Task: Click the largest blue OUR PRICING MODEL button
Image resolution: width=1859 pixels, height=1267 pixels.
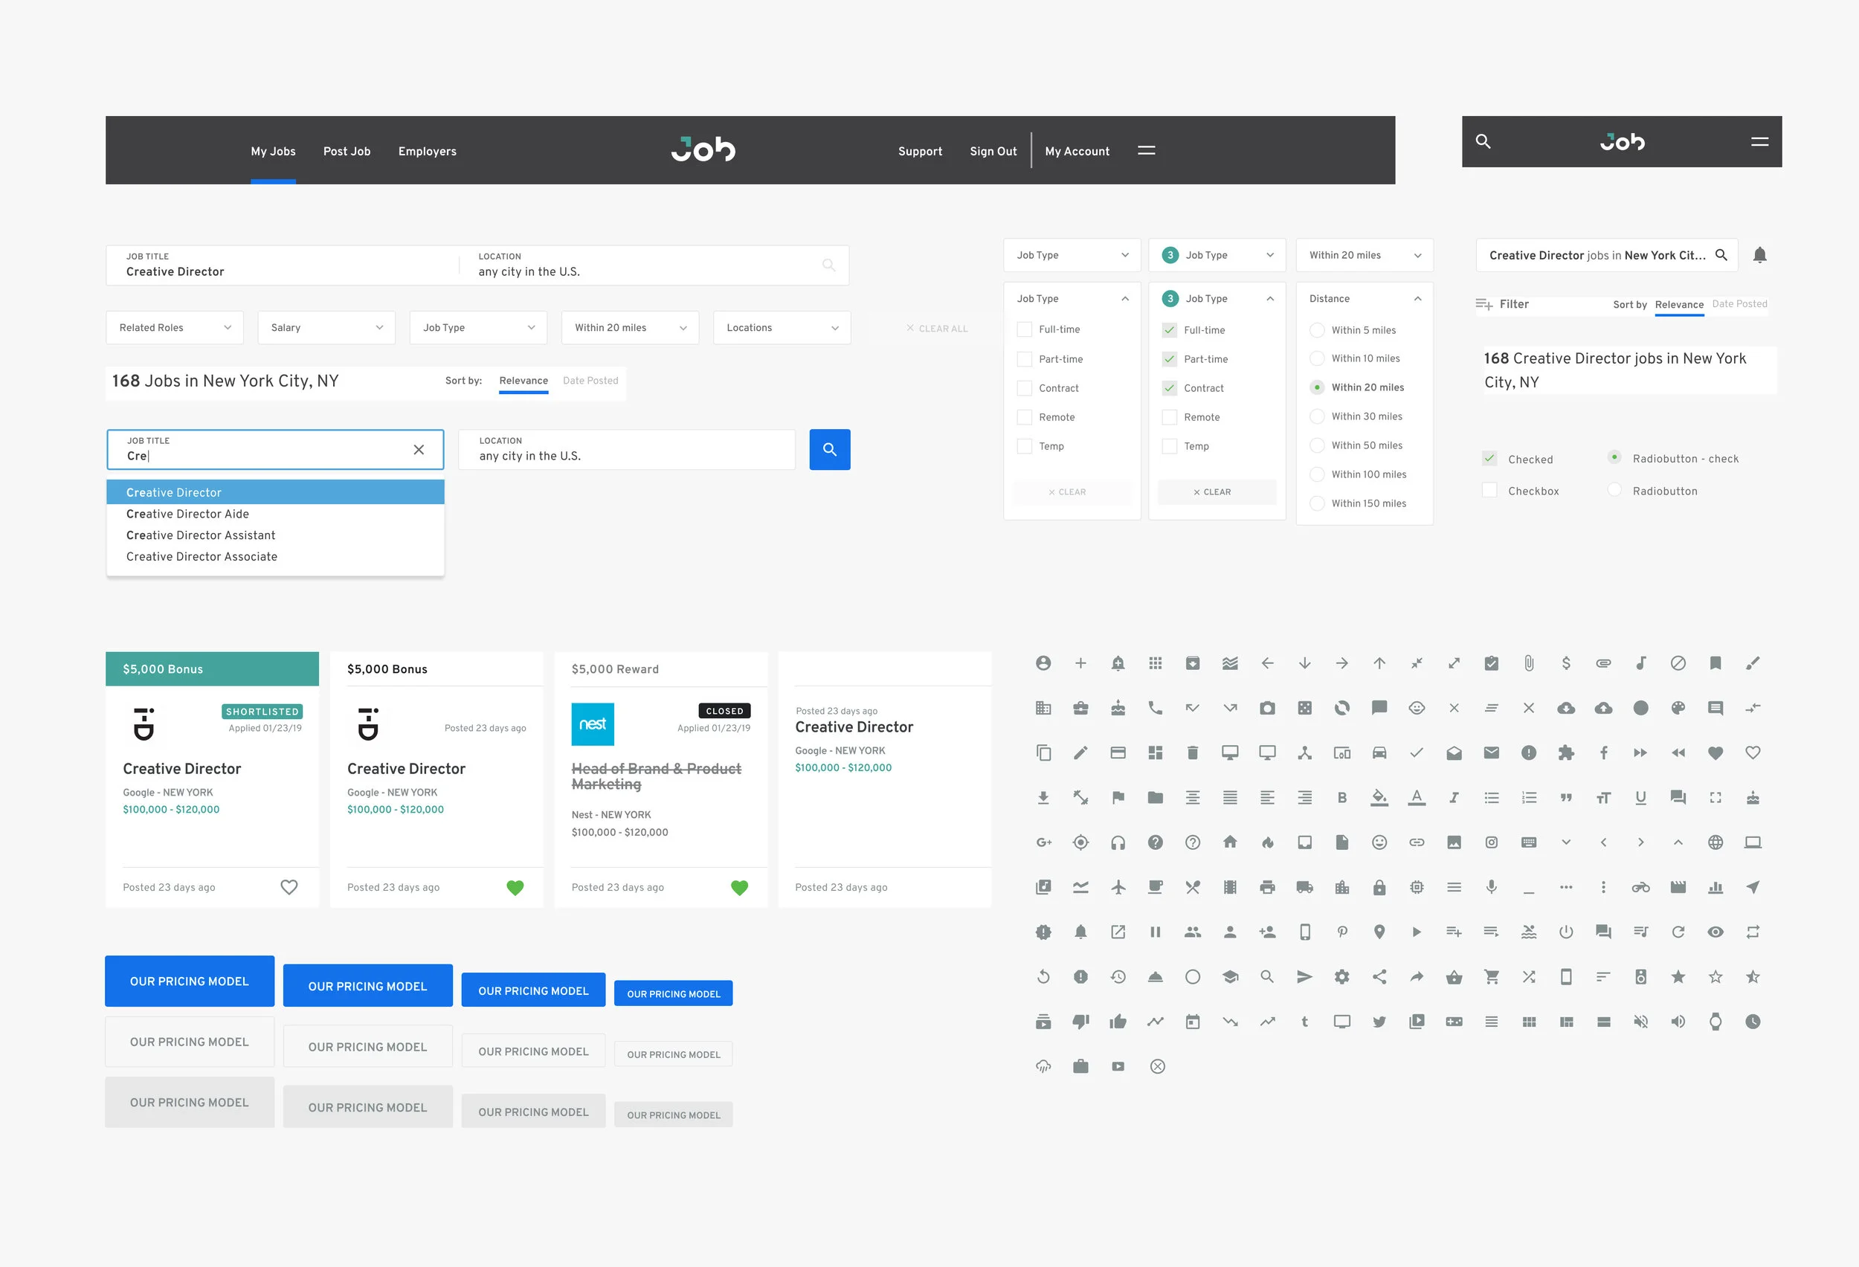Action: click(190, 981)
